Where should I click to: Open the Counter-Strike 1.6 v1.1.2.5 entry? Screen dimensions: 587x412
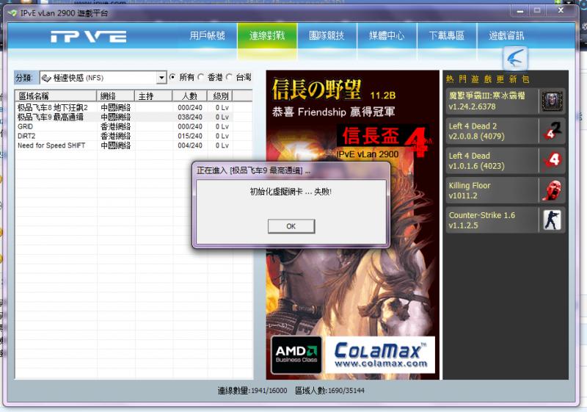point(505,220)
